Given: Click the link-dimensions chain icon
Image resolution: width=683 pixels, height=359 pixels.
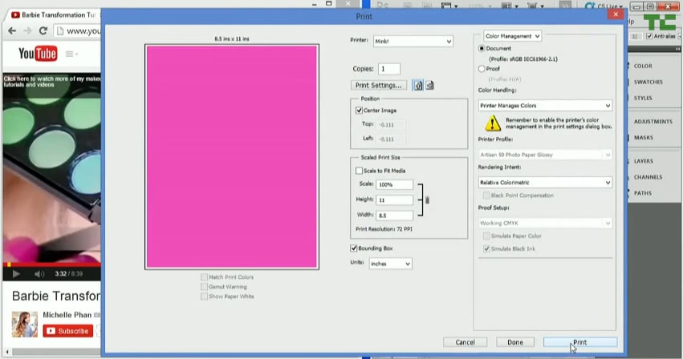Looking at the screenshot, I should (427, 200).
